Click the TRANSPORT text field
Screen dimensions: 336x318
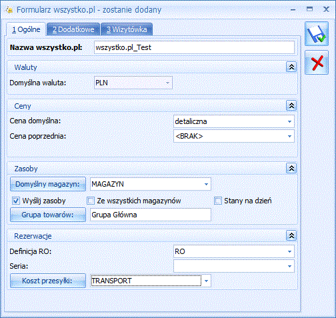[x=146, y=281]
